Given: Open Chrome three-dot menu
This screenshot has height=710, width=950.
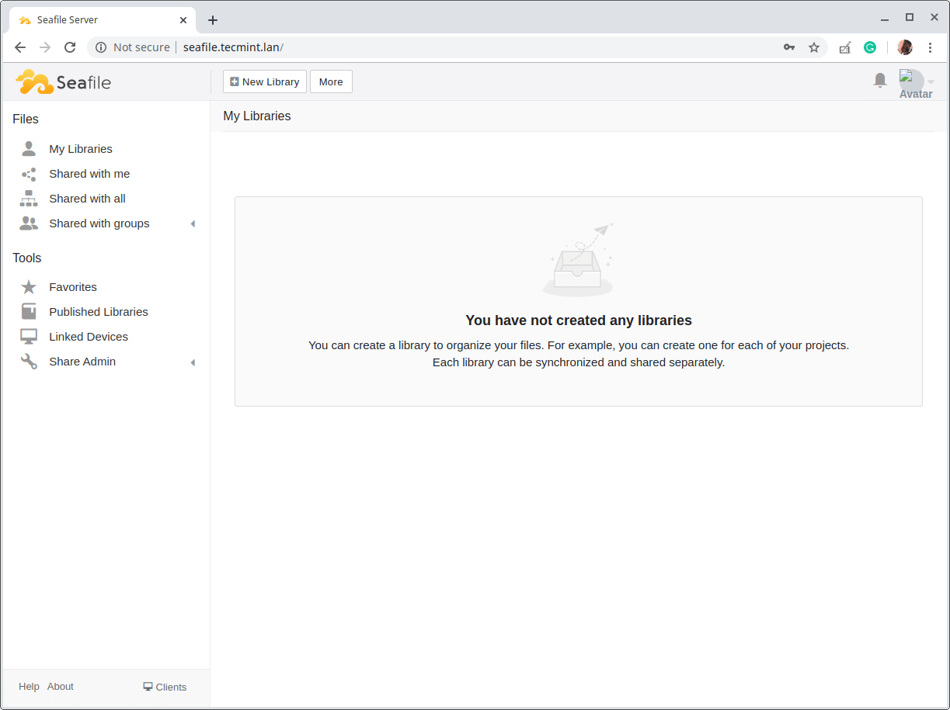Looking at the screenshot, I should coord(931,47).
